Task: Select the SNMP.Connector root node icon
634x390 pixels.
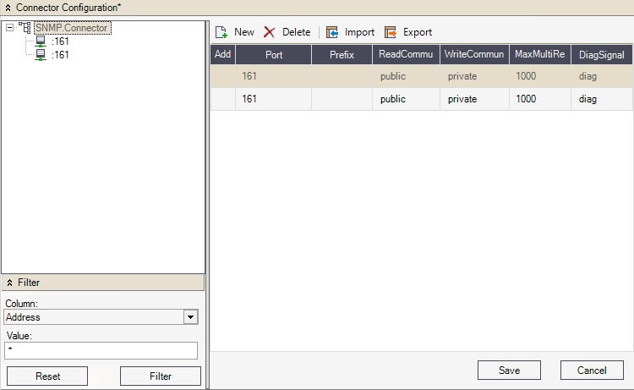Action: pyautogui.click(x=25, y=28)
